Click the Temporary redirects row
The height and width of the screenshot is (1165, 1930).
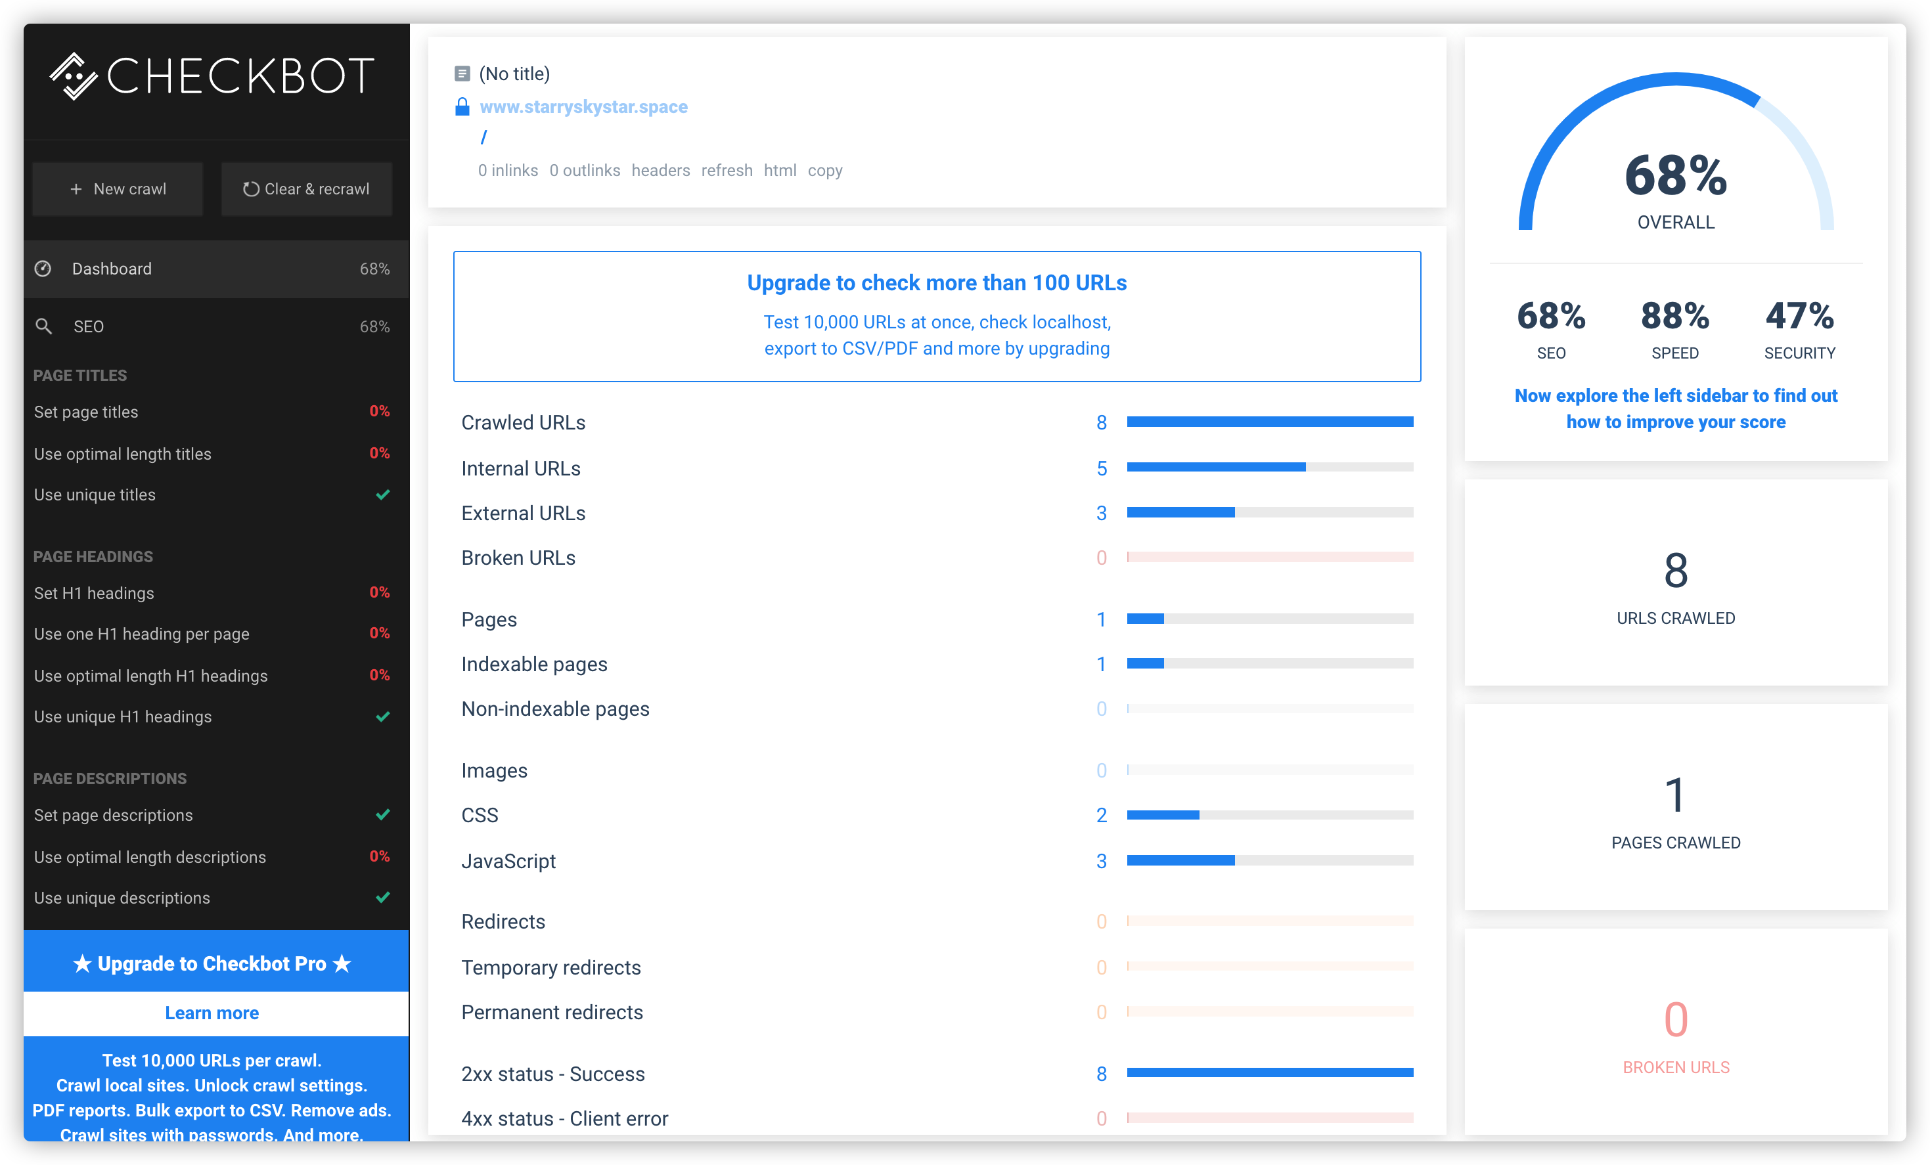[937, 967]
